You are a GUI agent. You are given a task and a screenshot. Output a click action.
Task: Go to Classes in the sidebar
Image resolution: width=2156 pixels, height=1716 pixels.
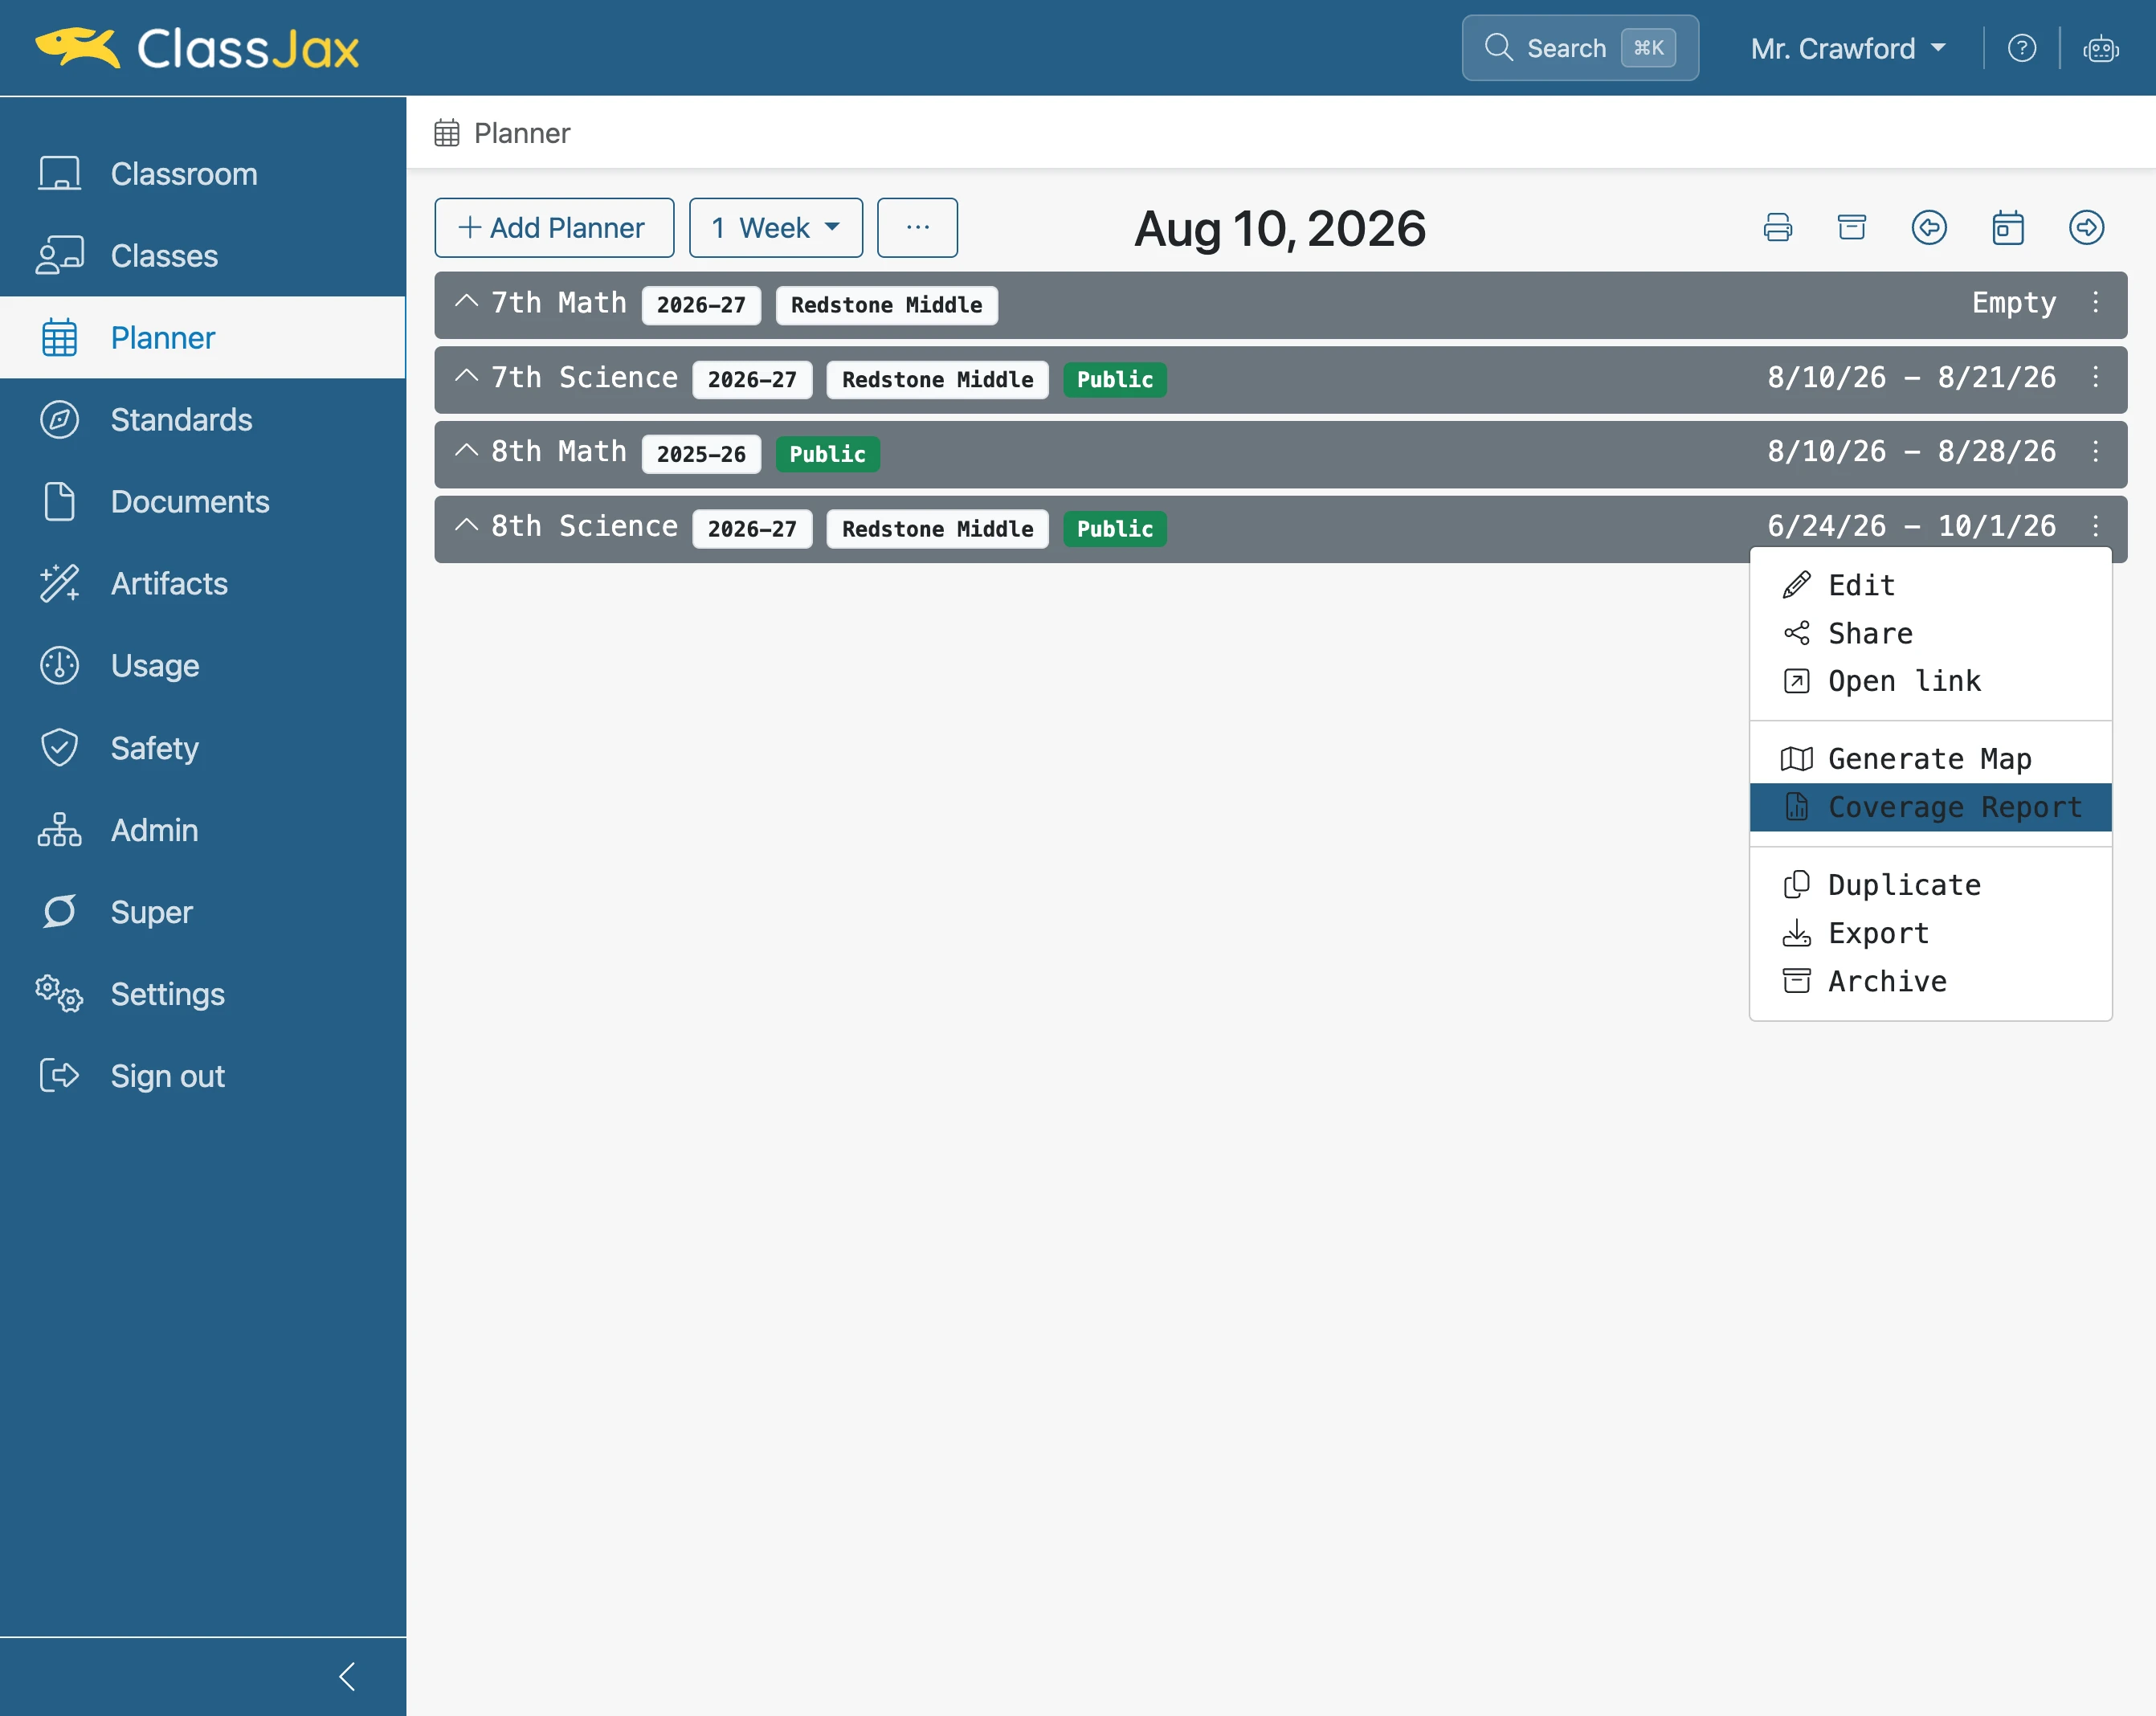[x=203, y=256]
